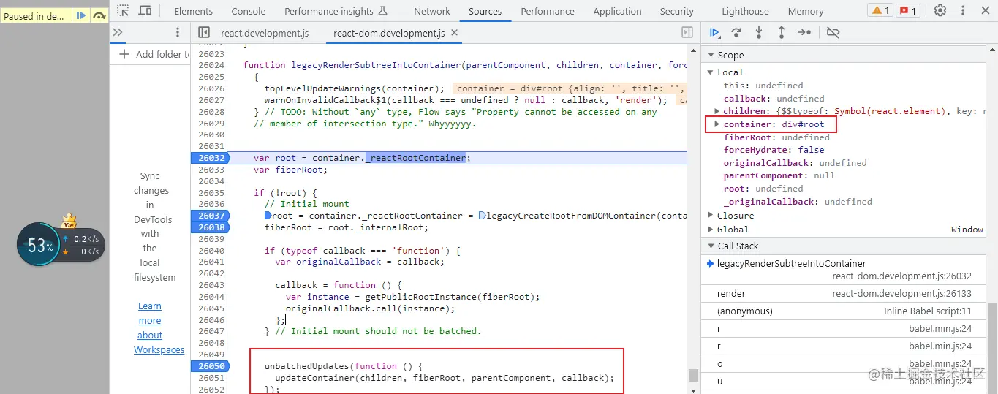Activate the inspect element picker

point(124,11)
